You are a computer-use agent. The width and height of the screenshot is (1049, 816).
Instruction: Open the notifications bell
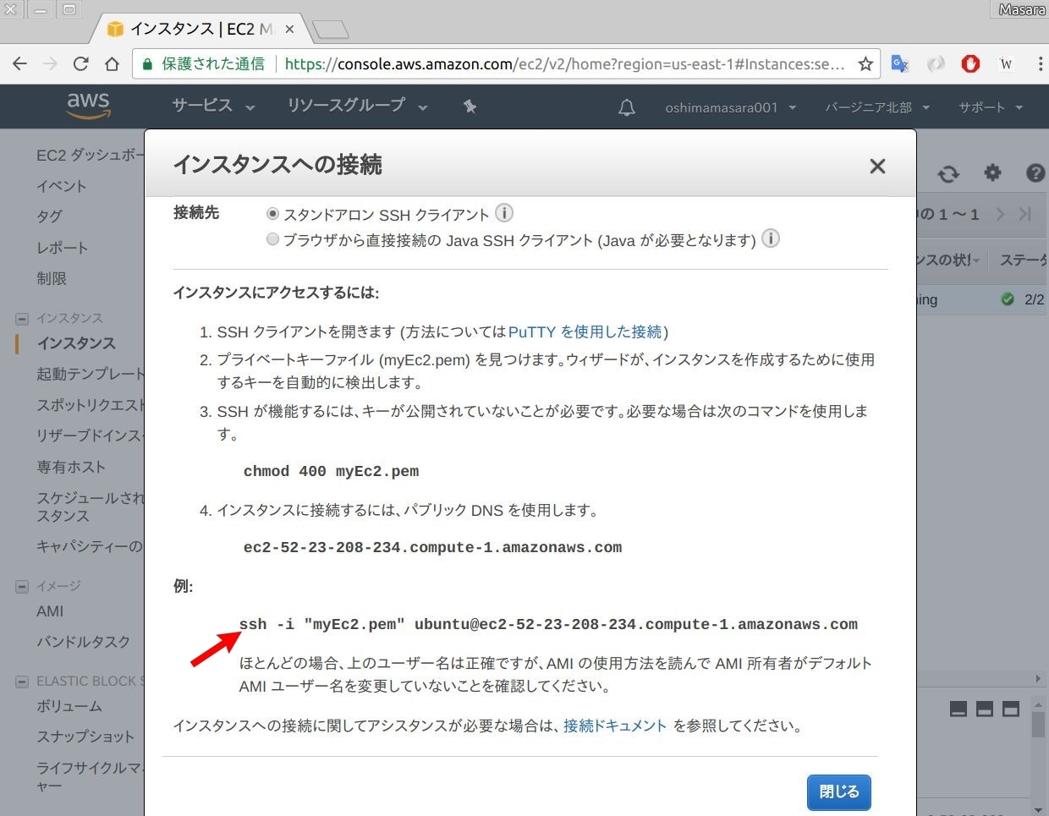point(627,107)
